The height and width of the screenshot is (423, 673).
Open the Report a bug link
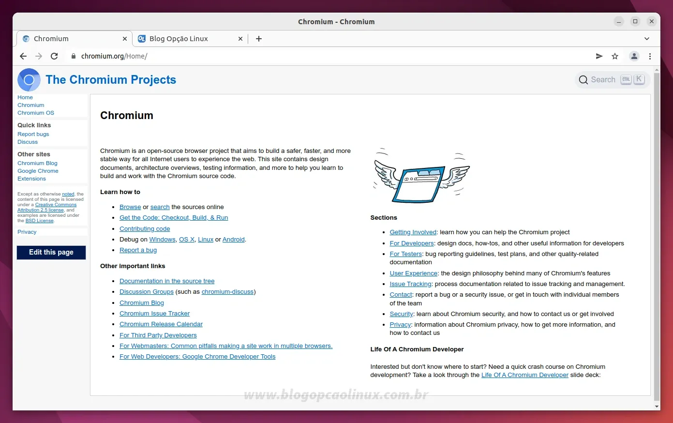coord(138,250)
